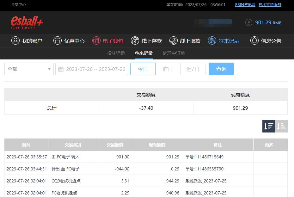Click the blurred username area
294x197 pixels.
pos(213,23)
